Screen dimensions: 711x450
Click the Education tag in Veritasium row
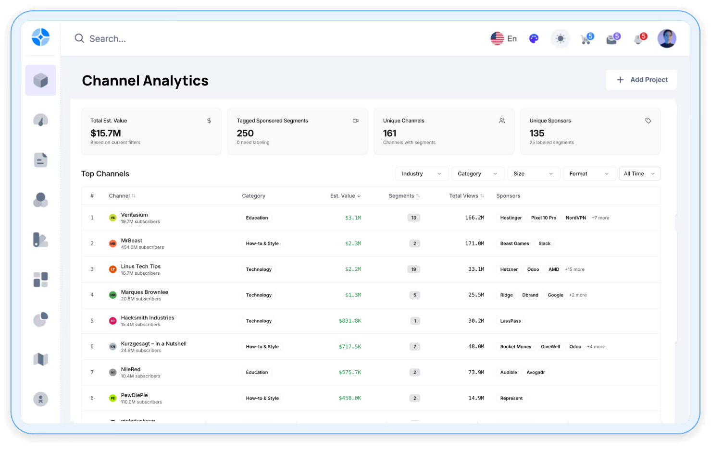click(257, 218)
